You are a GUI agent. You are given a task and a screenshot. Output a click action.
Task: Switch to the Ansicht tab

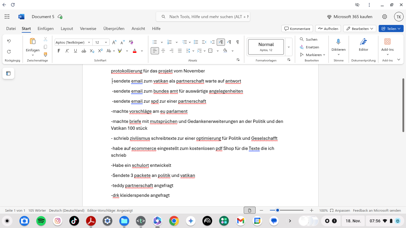point(138,28)
